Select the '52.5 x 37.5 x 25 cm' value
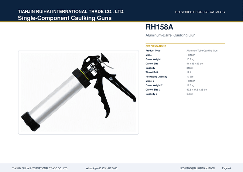This screenshot has width=243, height=172. (197, 90)
